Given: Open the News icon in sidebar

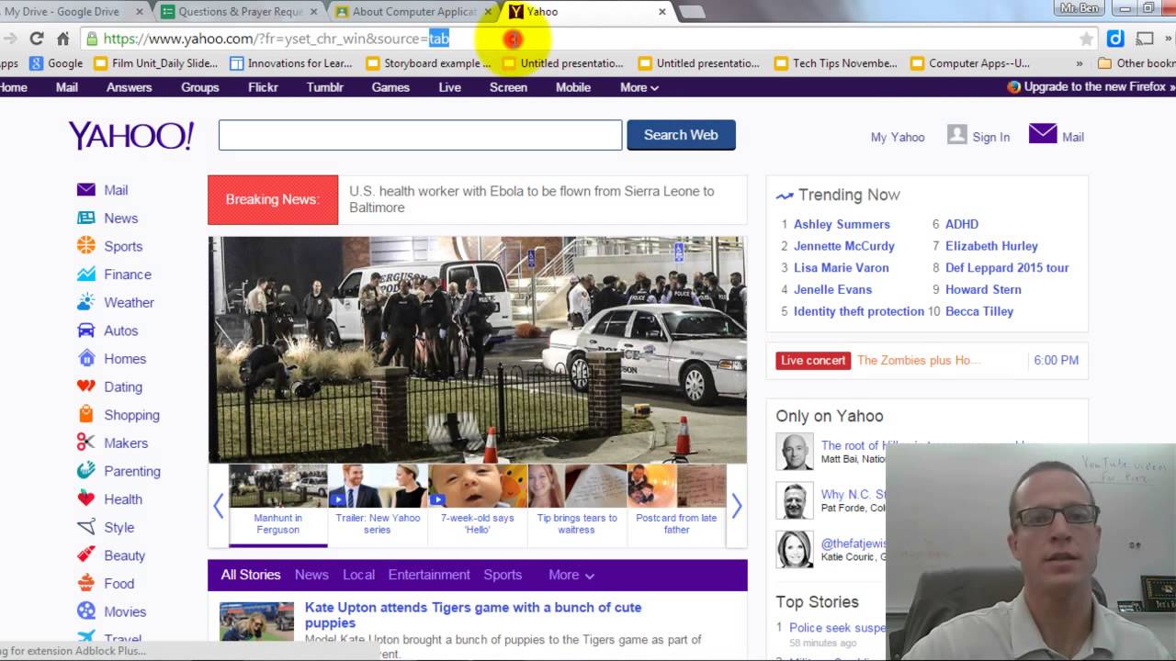Looking at the screenshot, I should [x=86, y=218].
